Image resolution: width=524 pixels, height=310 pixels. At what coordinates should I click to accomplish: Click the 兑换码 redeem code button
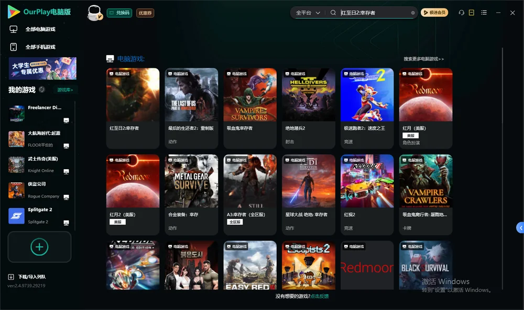coord(119,13)
